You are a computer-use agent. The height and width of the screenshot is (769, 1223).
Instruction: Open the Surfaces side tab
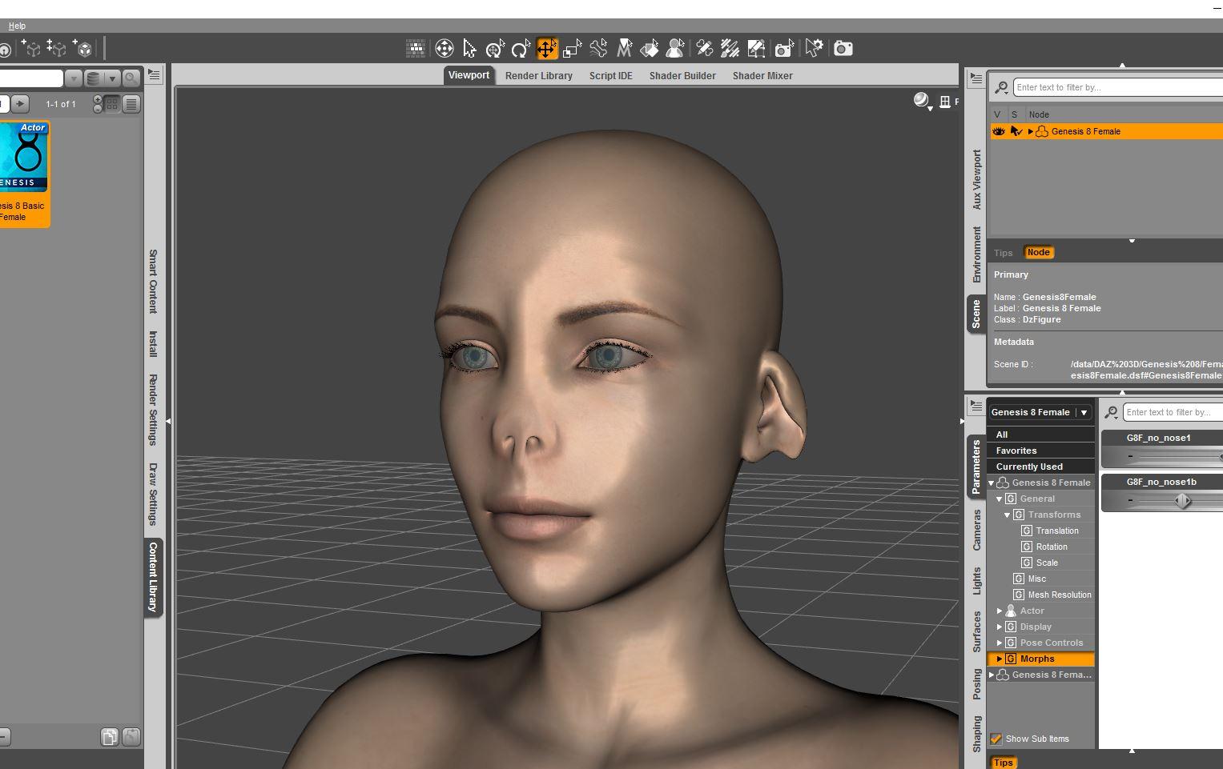(976, 631)
